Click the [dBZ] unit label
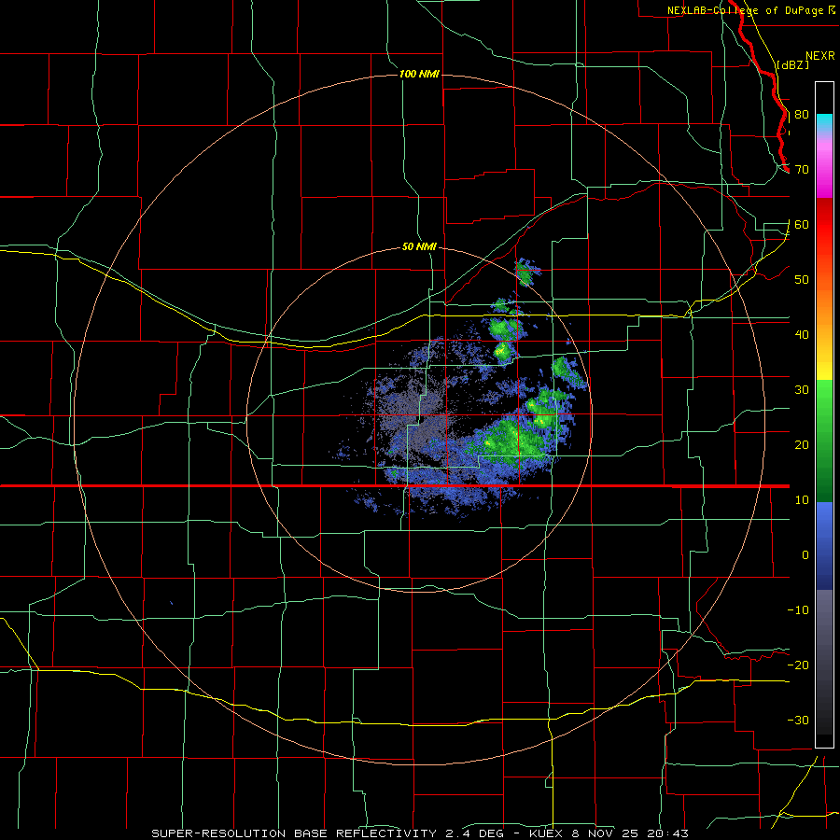The height and width of the screenshot is (840, 840). click(792, 64)
